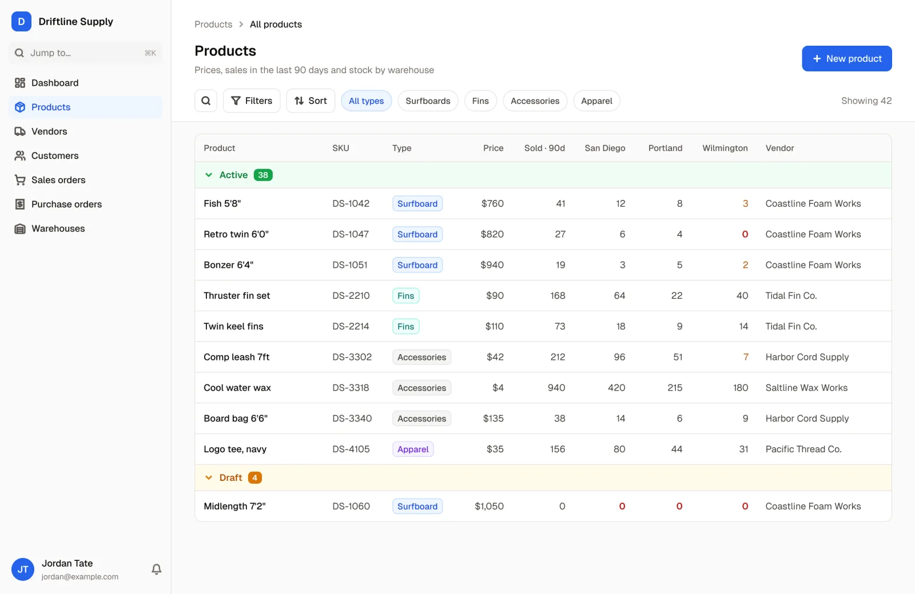Filter by Apparel chip
This screenshot has height=594, width=915.
596,101
